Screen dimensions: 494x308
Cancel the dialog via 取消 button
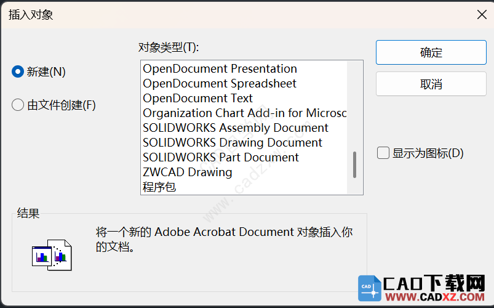431,84
